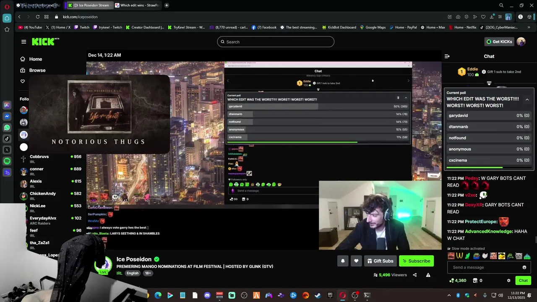This screenshot has width=537, height=302.
Task: Toggle stream notifications bell
Action: point(343,261)
